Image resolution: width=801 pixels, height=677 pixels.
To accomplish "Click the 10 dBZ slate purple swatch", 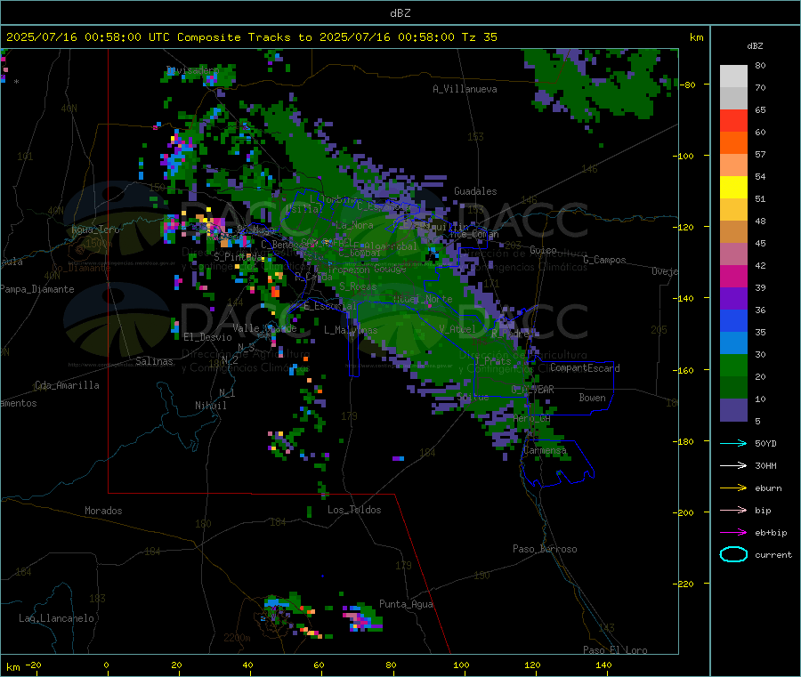I will 733,410.
